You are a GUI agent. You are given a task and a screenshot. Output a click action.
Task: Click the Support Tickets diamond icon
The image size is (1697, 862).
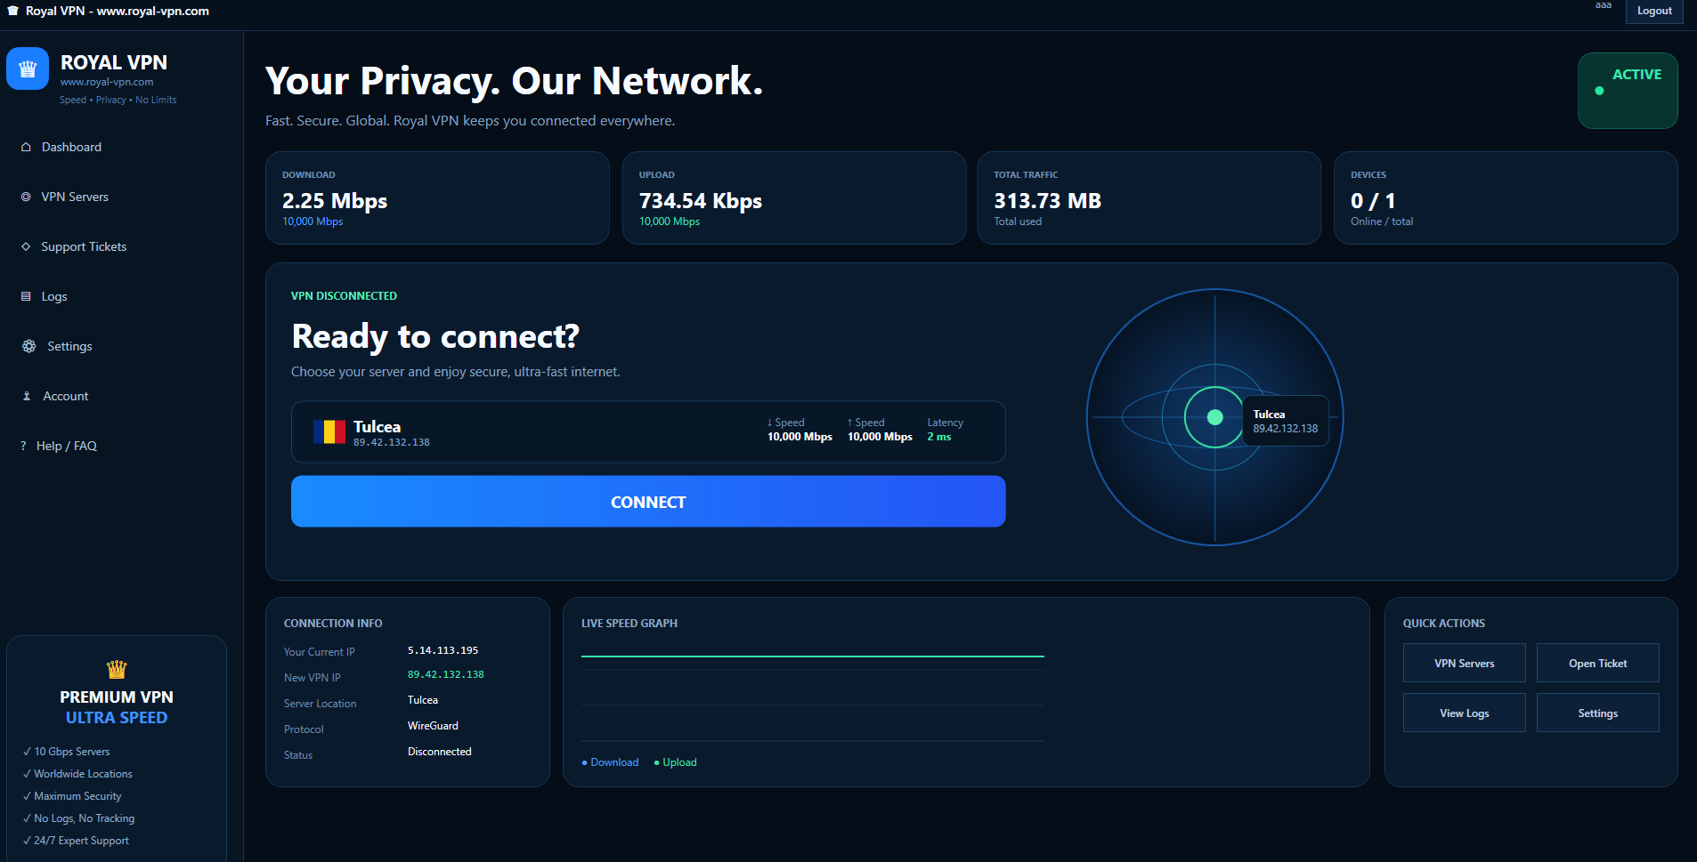[x=26, y=246]
